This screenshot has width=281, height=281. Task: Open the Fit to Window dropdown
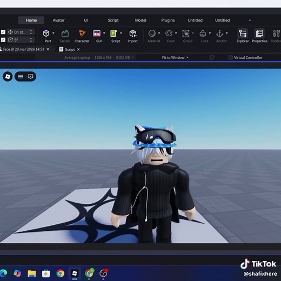tap(175, 57)
